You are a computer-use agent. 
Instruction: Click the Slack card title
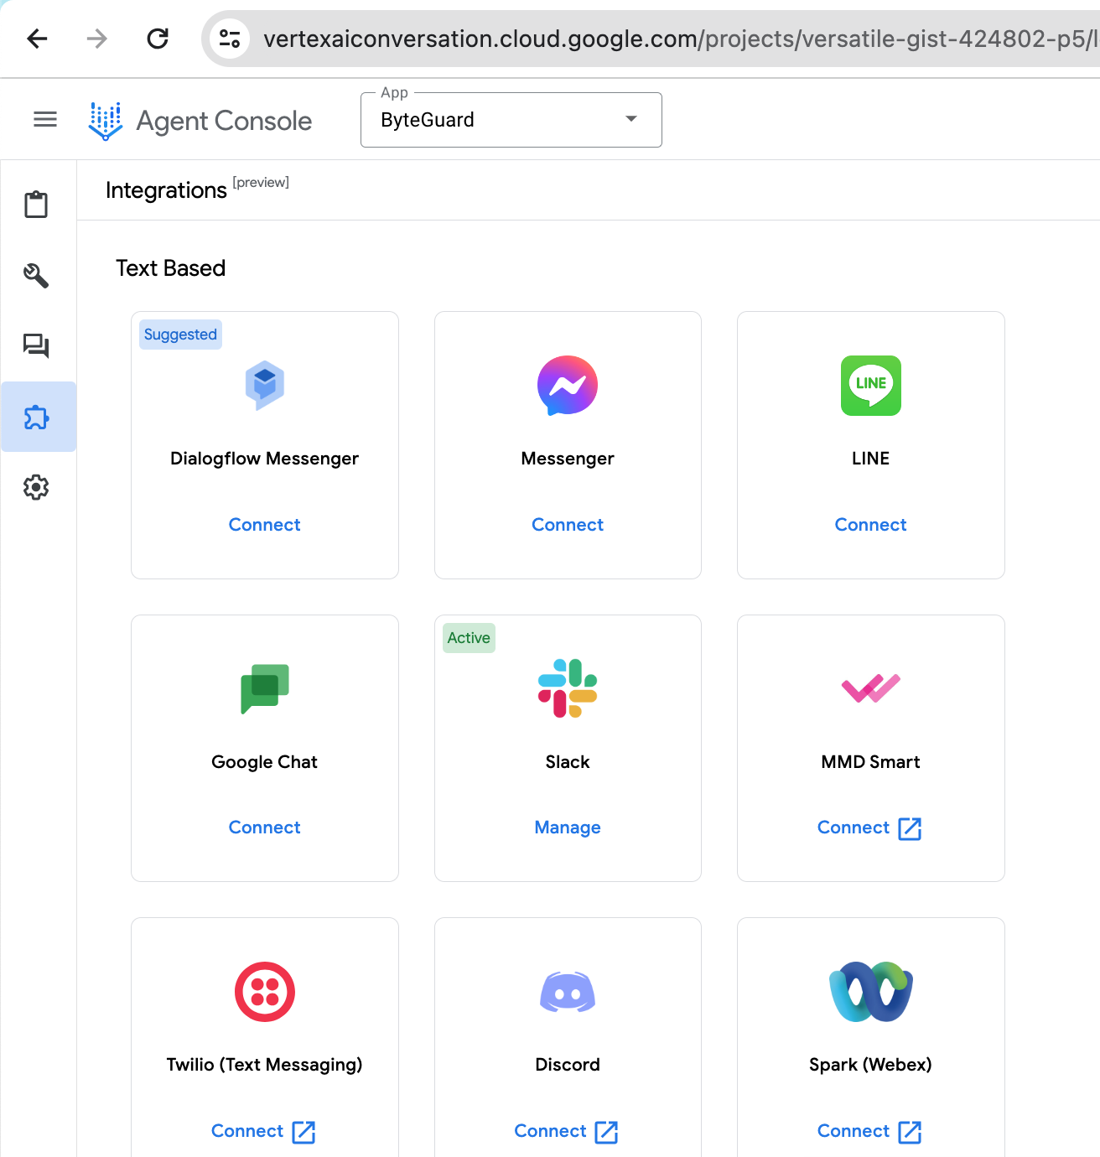pos(568,762)
